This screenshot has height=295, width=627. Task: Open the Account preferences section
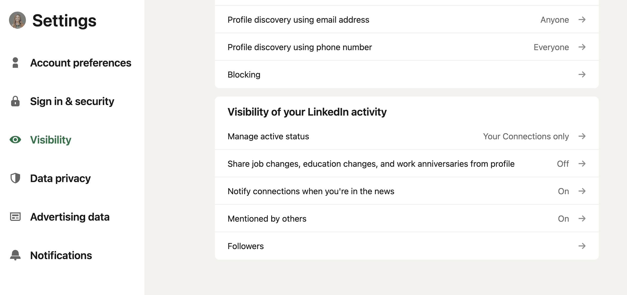pos(81,63)
